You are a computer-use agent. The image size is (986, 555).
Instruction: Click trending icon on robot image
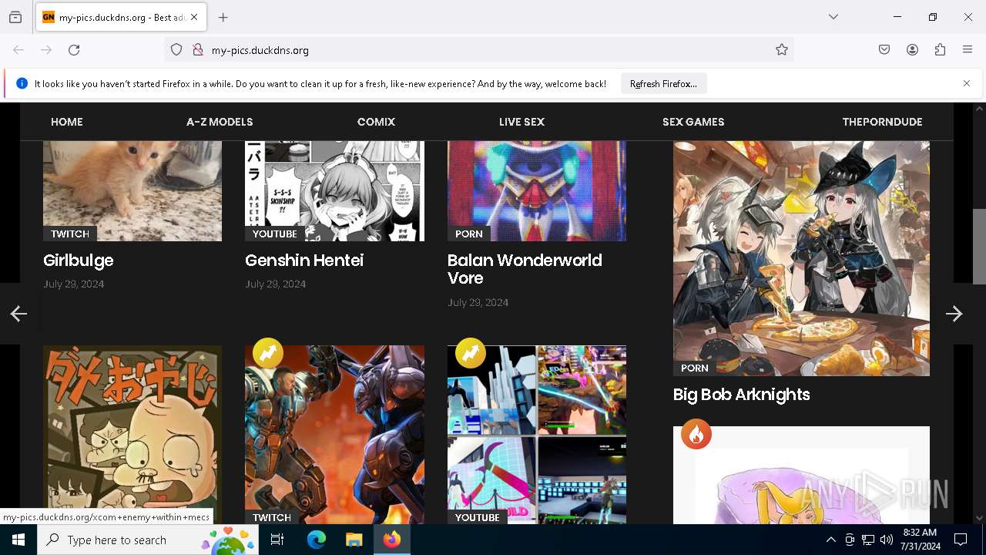[x=268, y=353]
